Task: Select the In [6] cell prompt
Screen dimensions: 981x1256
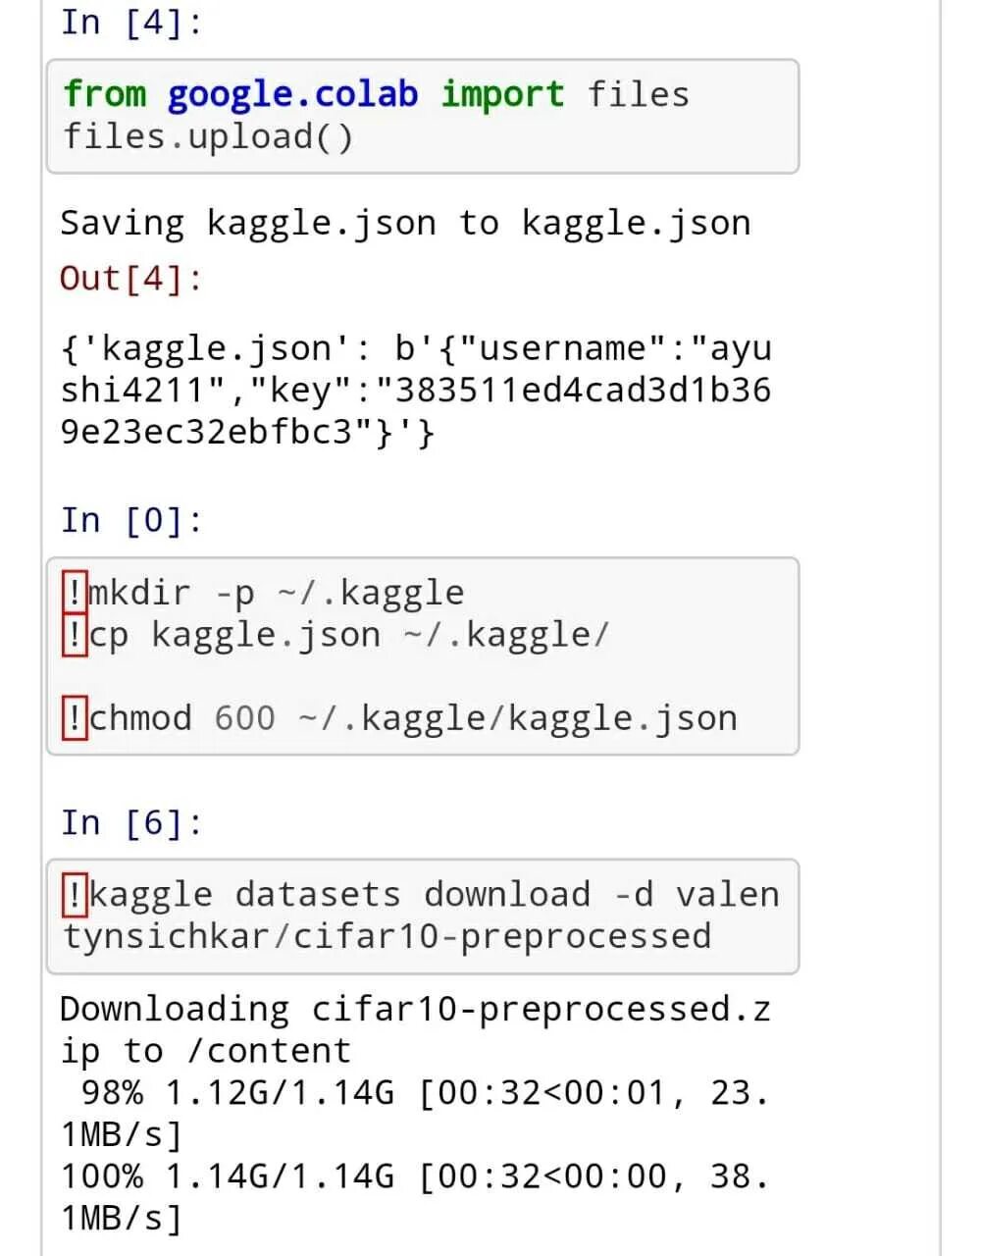Action: tap(130, 821)
